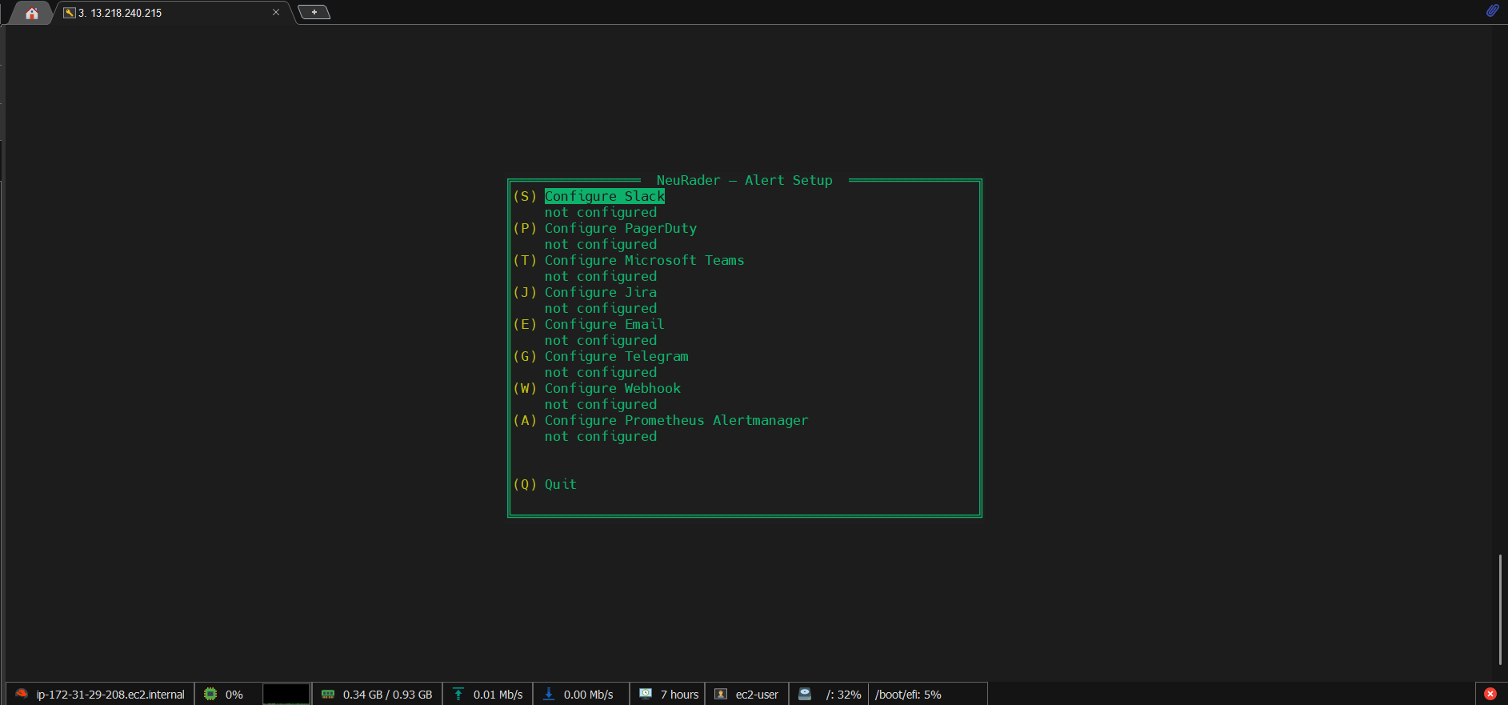This screenshot has height=705, width=1508.
Task: Click the uptime monitor icon
Action: point(646,694)
